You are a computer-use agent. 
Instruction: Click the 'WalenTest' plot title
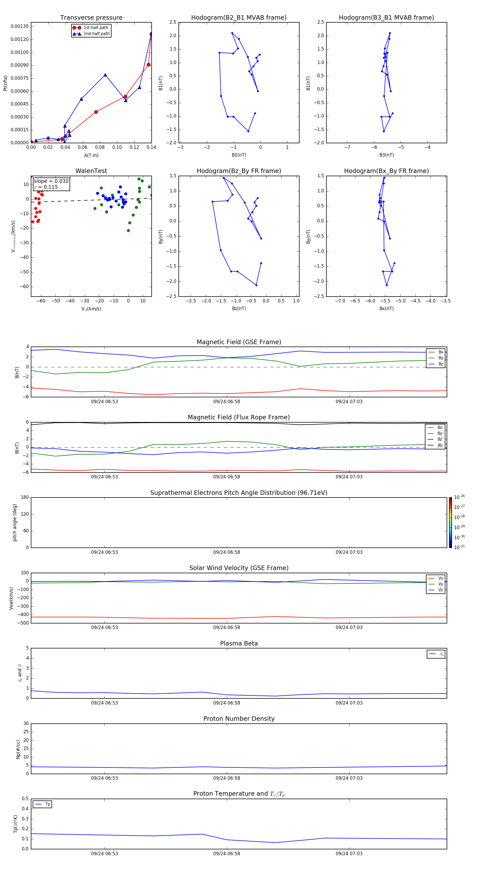[x=91, y=171]
